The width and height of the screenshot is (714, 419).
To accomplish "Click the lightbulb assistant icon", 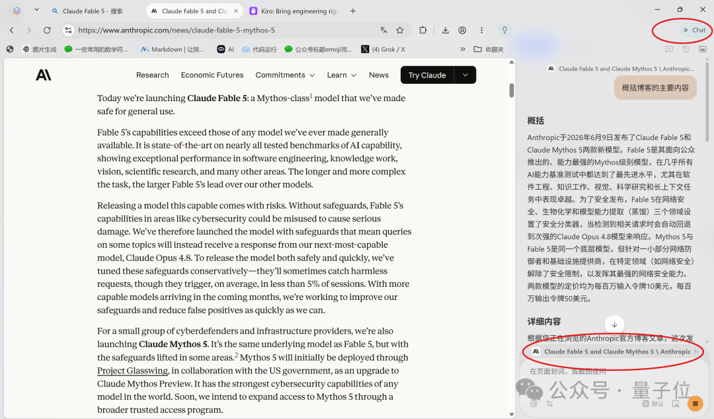I will pos(504,30).
